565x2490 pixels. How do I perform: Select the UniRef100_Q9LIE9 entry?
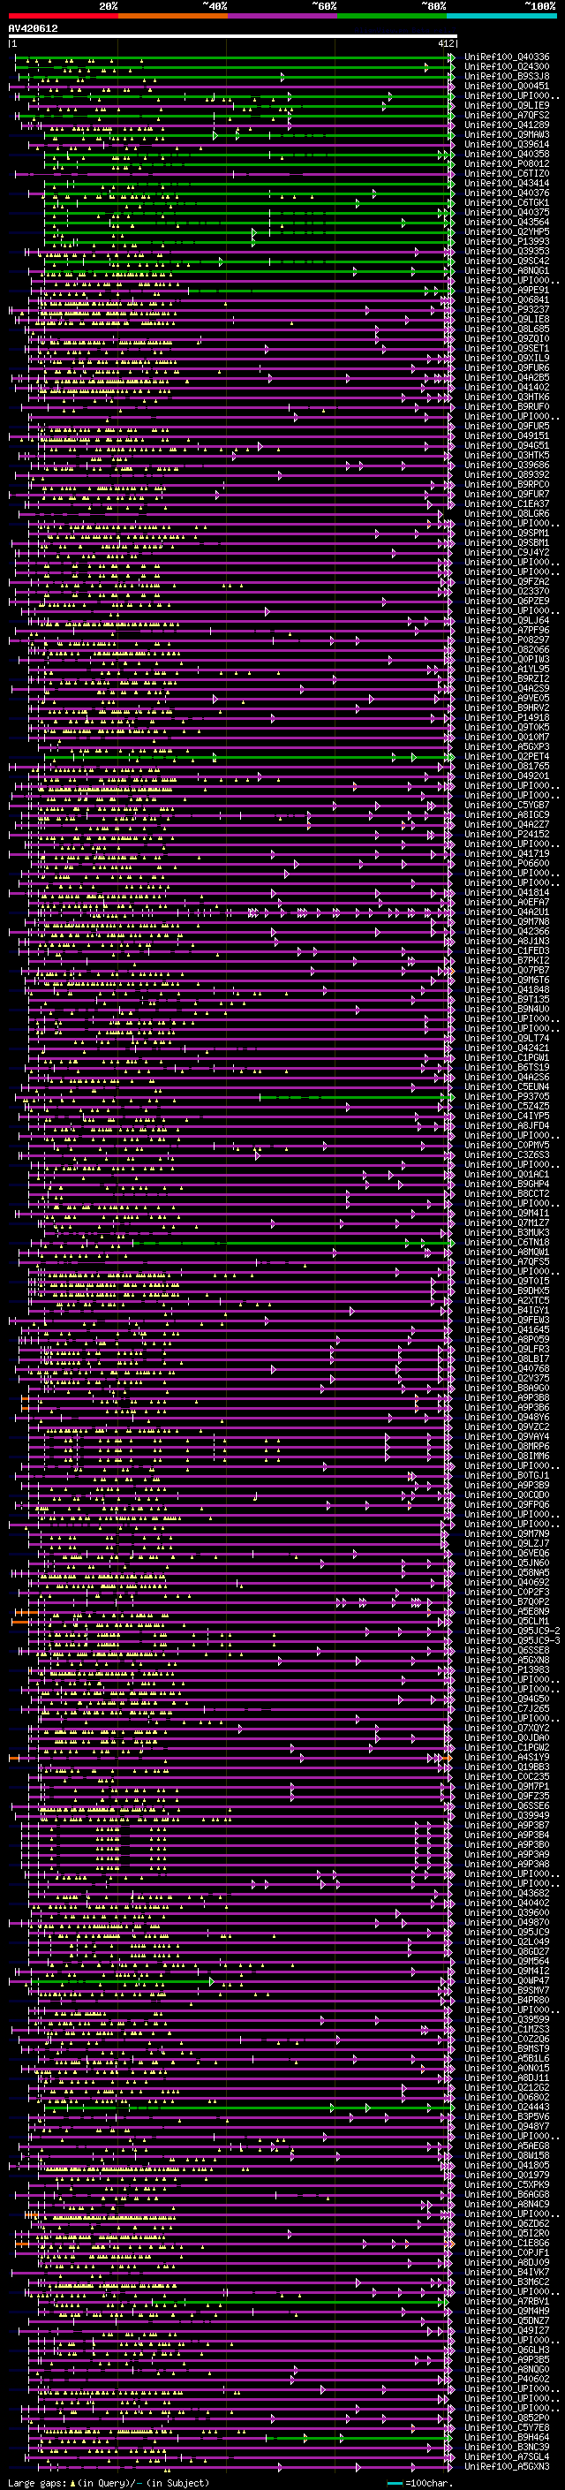[507, 105]
